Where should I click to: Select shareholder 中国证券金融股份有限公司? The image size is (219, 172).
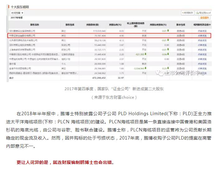pyautogui.click(x=22, y=36)
